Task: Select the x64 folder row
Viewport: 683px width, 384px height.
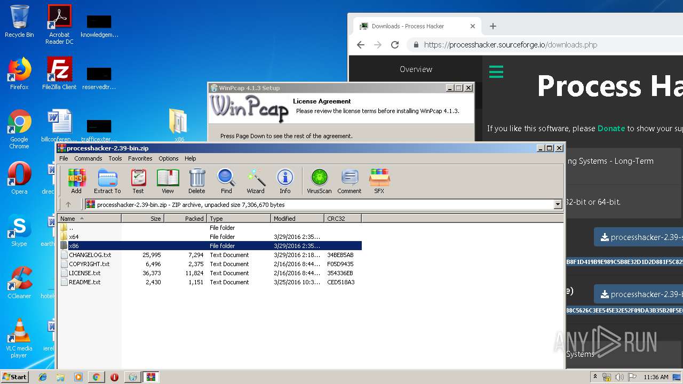Action: pyautogui.click(x=210, y=237)
